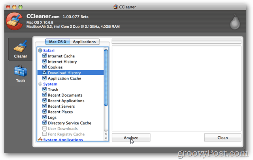Click the Analyze button

(x=131, y=138)
